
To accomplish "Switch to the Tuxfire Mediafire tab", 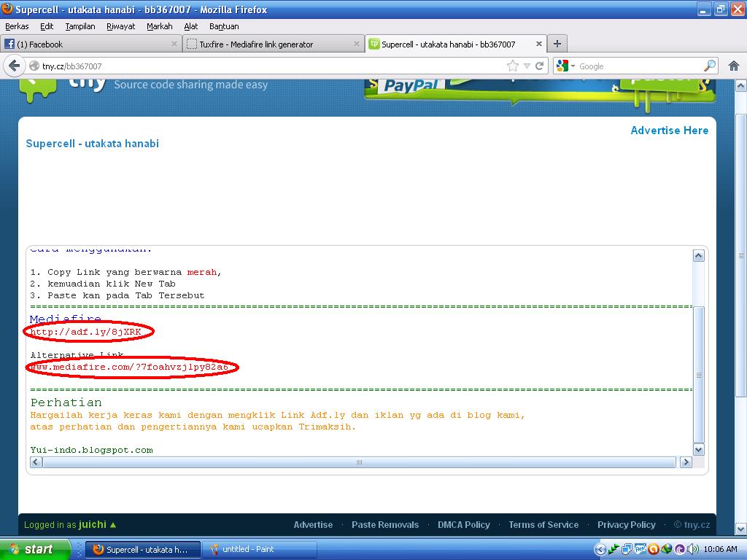I will 273,44.
